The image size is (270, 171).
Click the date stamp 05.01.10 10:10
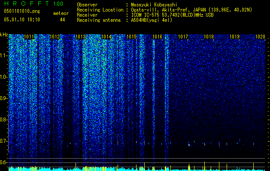(22, 20)
